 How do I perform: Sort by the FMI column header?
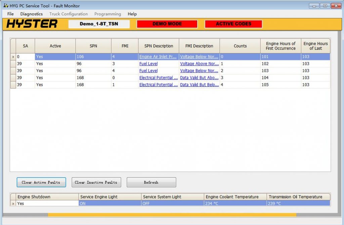[125, 46]
